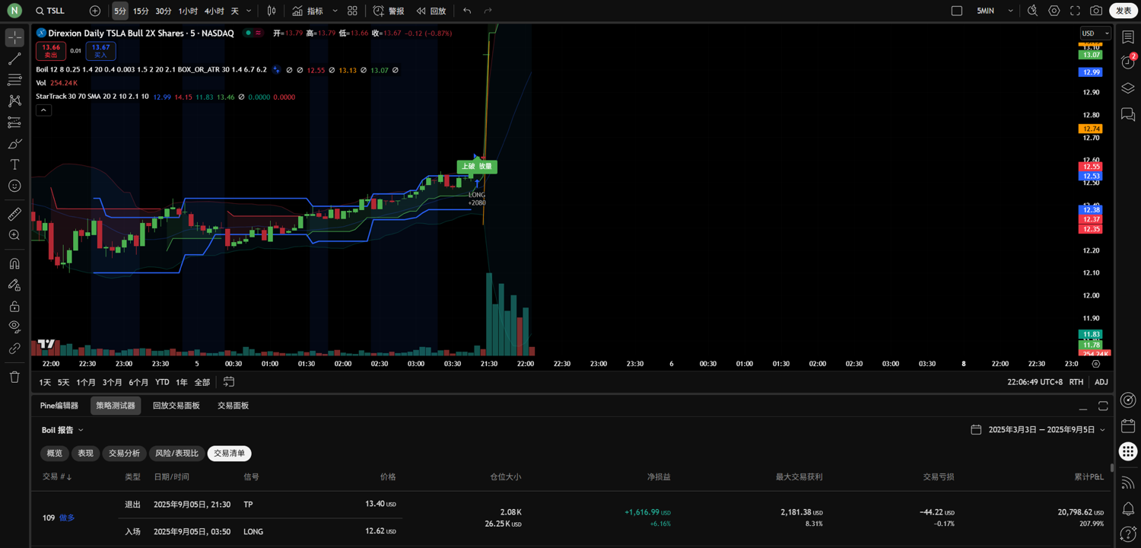Open the indicator templates grid
Image resolution: width=1141 pixels, height=548 pixels.
[x=352, y=11]
